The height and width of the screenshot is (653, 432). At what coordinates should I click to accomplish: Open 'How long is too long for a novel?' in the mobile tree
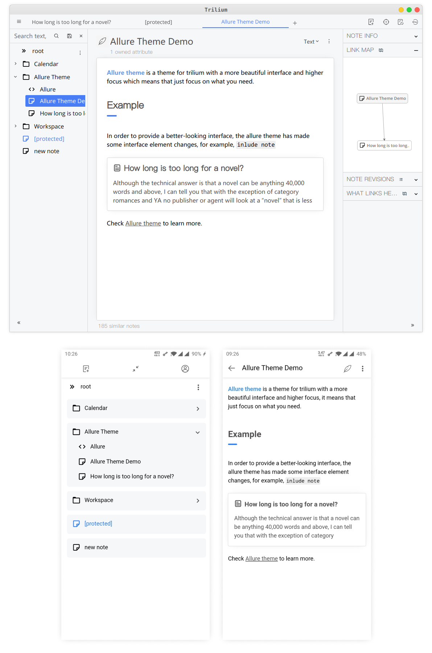pyautogui.click(x=132, y=476)
